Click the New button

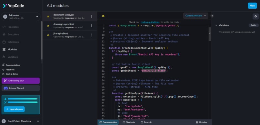point(252,5)
